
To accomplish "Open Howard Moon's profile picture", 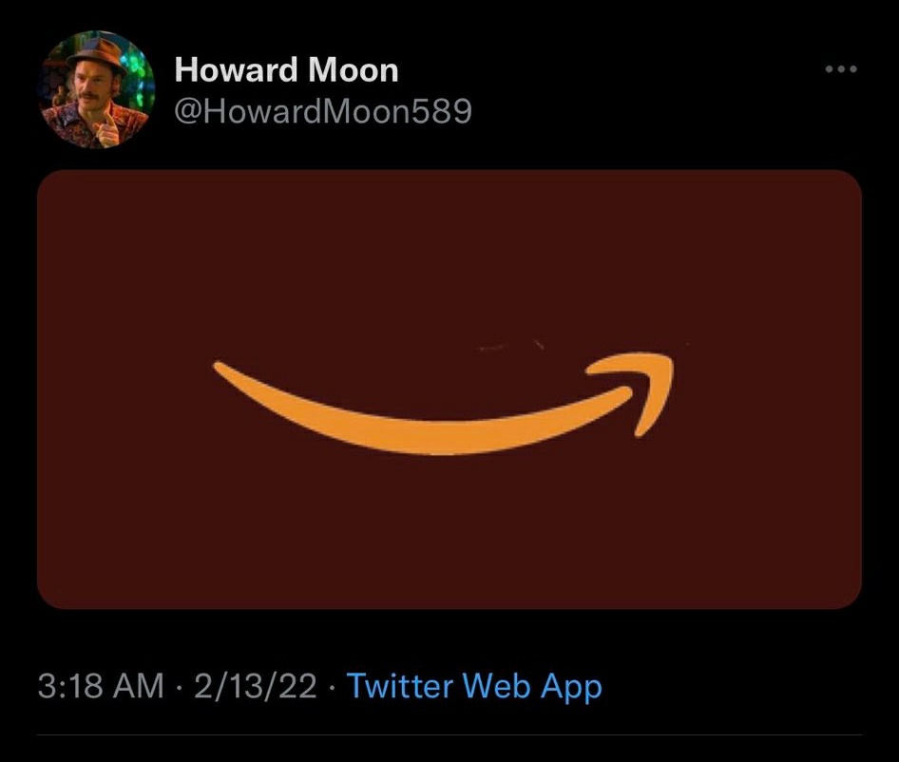I will click(96, 89).
